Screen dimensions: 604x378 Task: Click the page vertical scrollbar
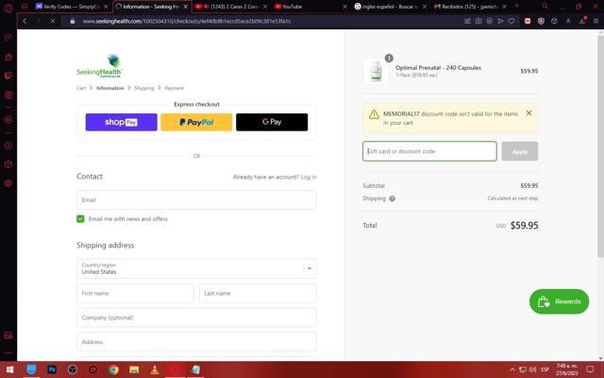600,146
